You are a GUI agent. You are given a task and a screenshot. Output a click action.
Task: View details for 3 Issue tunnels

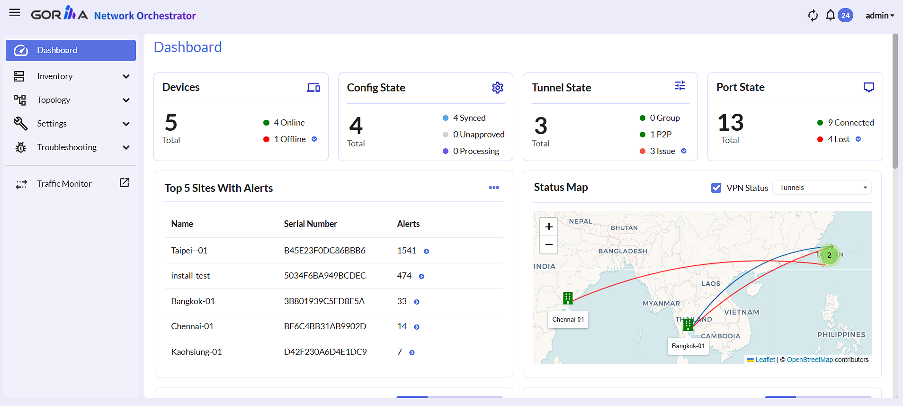pyautogui.click(x=684, y=151)
